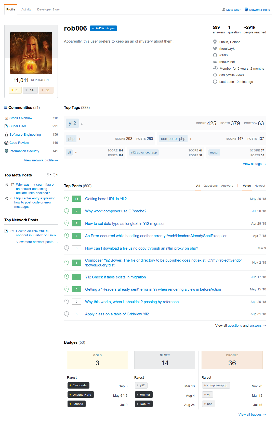Click the Code Review community icon

(x=6, y=143)
